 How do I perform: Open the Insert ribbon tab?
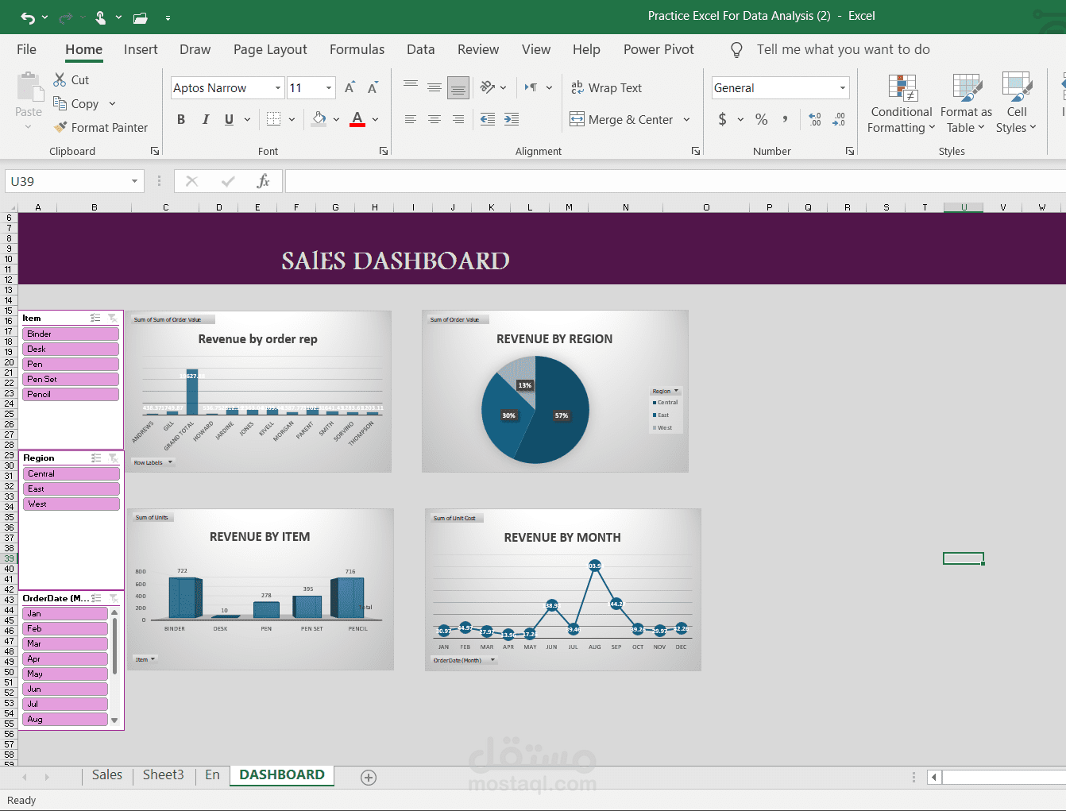tap(141, 49)
